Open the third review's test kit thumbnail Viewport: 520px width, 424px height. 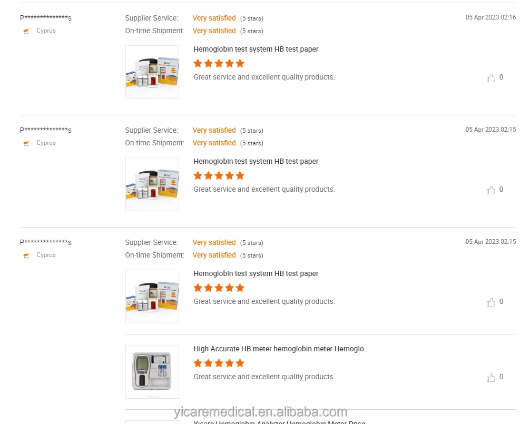[152, 297]
